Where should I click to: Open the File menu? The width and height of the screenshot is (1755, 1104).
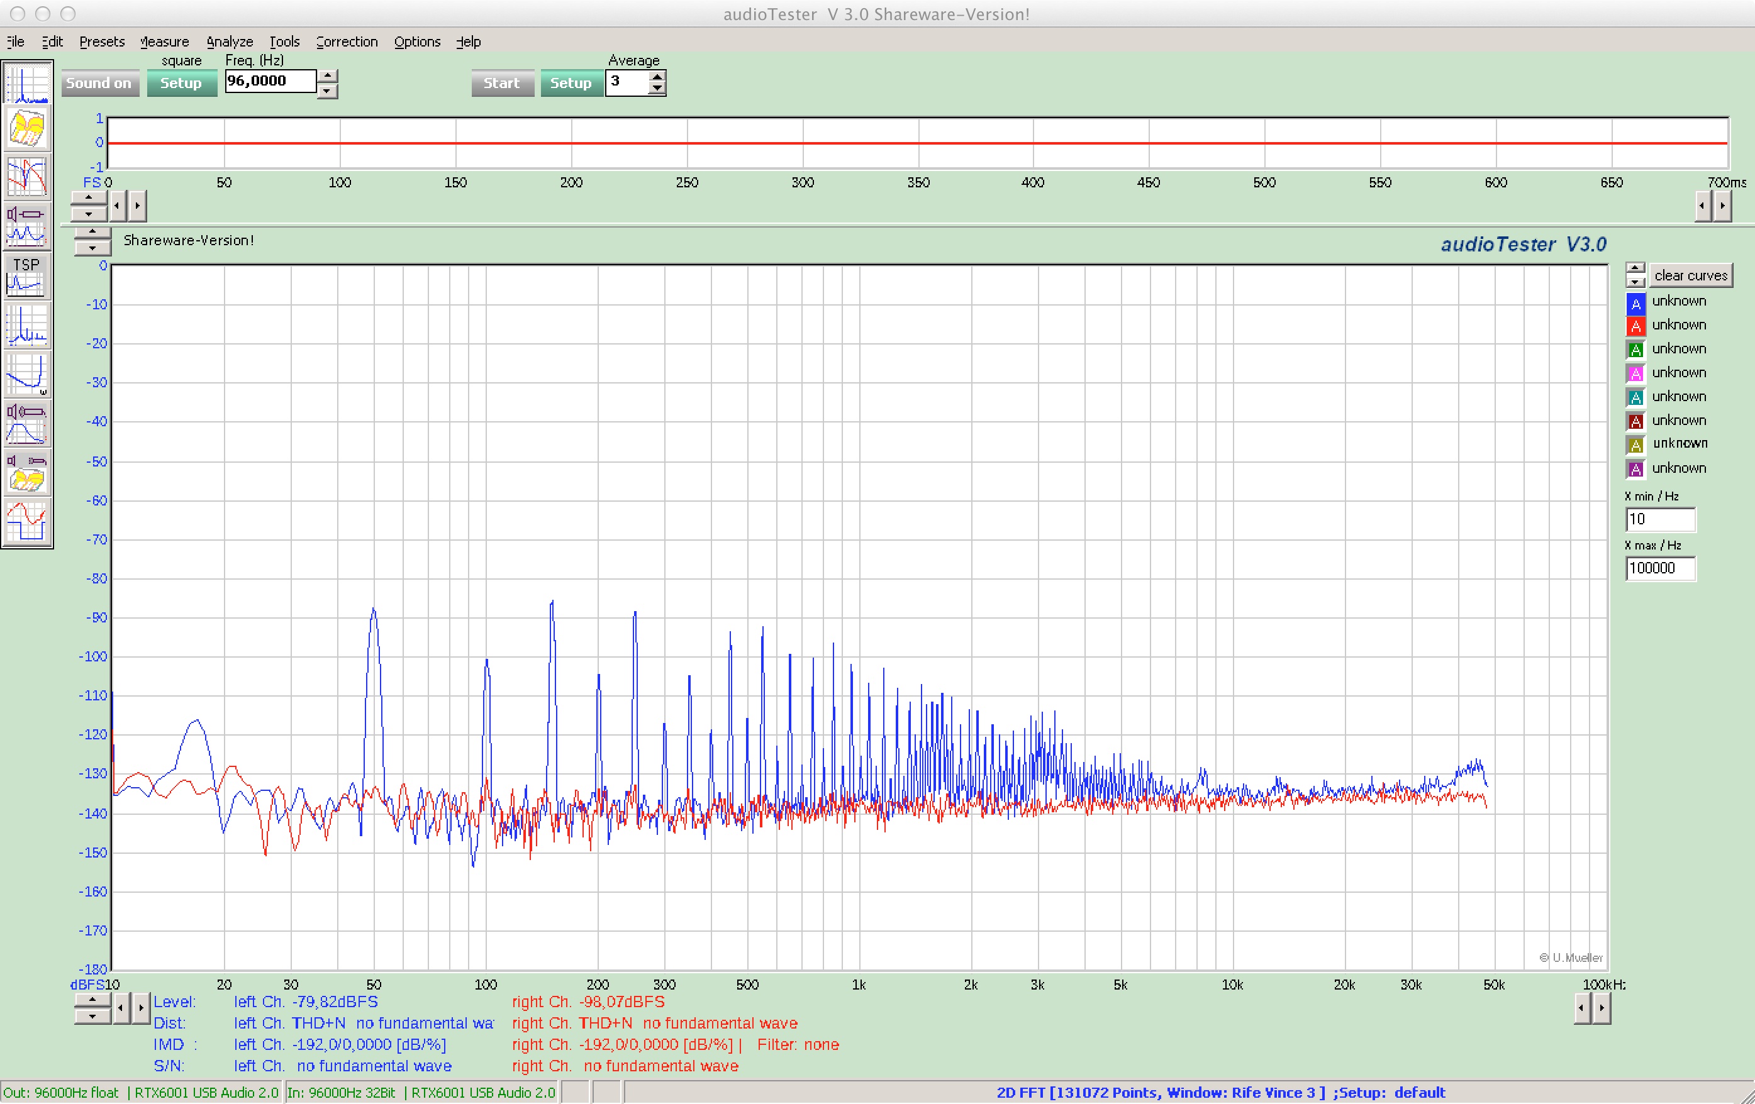click(15, 41)
